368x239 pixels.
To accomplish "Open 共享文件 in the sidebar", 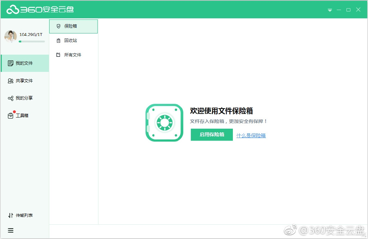I will pyautogui.click(x=24, y=81).
